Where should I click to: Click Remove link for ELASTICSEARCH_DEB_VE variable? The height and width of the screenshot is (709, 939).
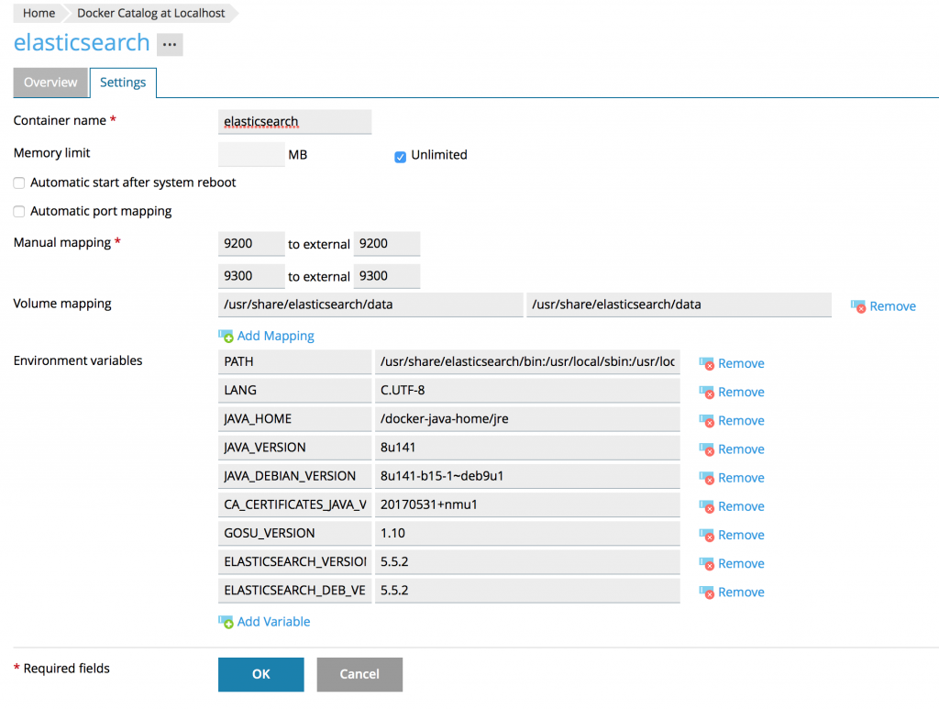(x=741, y=593)
